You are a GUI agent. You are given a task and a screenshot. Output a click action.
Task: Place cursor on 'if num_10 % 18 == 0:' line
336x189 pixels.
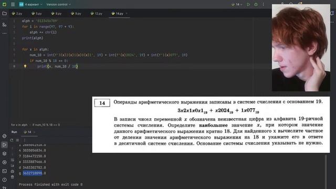click(49, 61)
